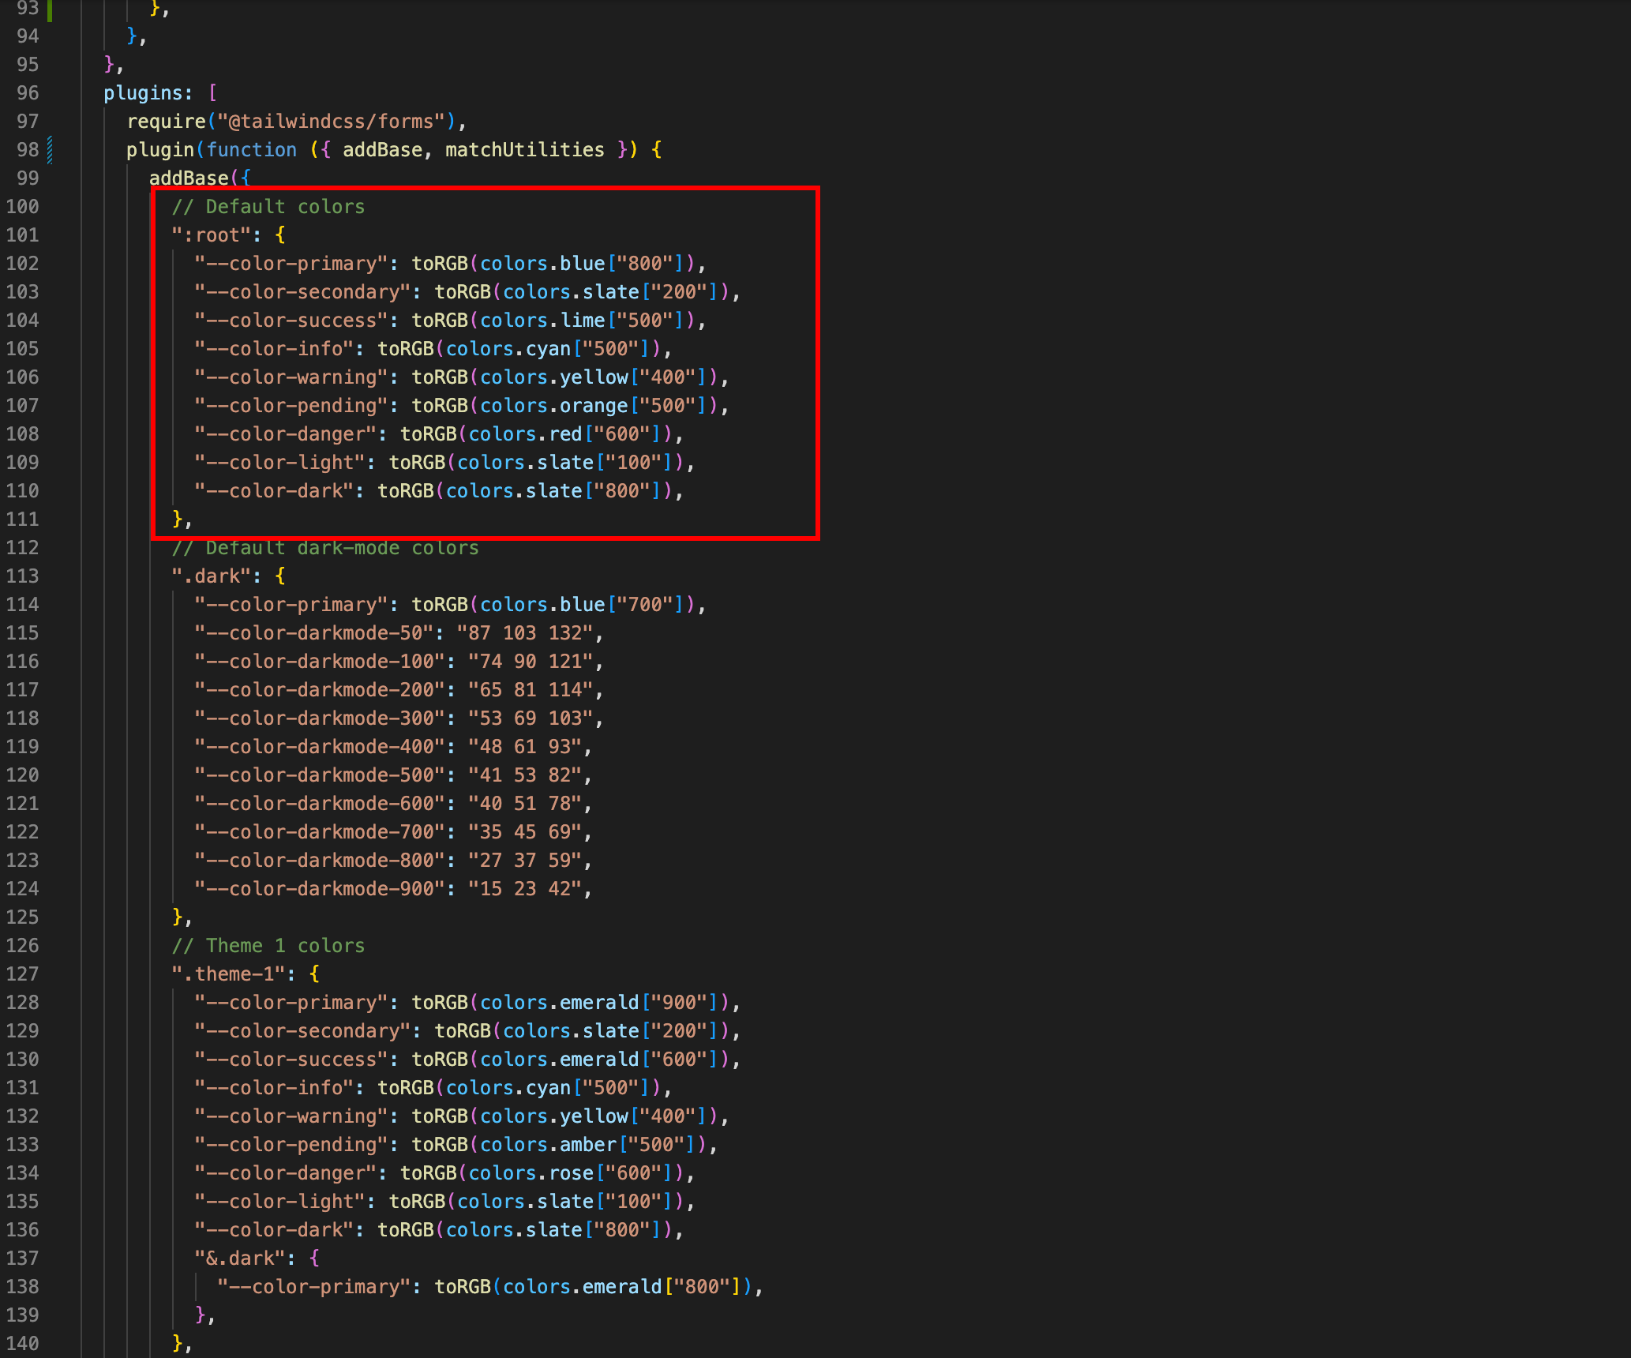Click line number 127 in the gutter
This screenshot has height=1358, width=1631.
[x=22, y=974]
